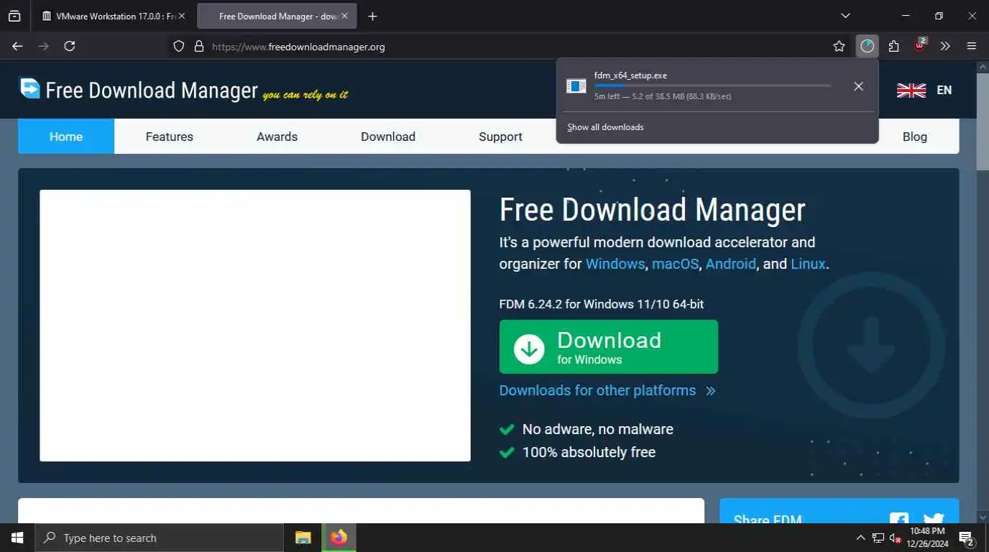This screenshot has height=552, width=989.
Task: Click the uBlock Origin extension icon
Action: pos(920,45)
